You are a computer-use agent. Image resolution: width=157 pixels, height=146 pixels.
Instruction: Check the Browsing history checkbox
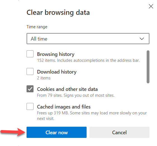(30, 54)
